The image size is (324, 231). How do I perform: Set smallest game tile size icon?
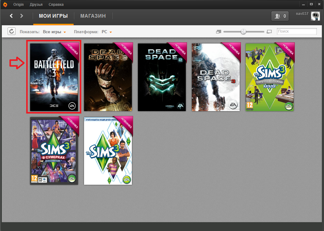[218, 32]
